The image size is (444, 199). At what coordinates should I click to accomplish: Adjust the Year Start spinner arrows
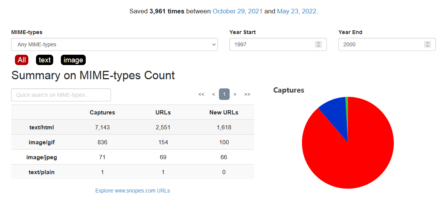click(318, 44)
